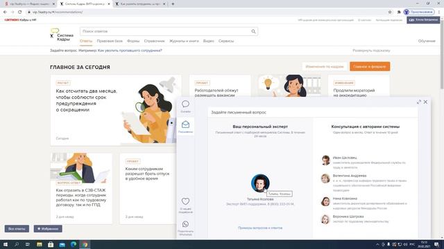The height and width of the screenshot is (249, 444).
Task: Open the Ответы tab
Action: 86,41
